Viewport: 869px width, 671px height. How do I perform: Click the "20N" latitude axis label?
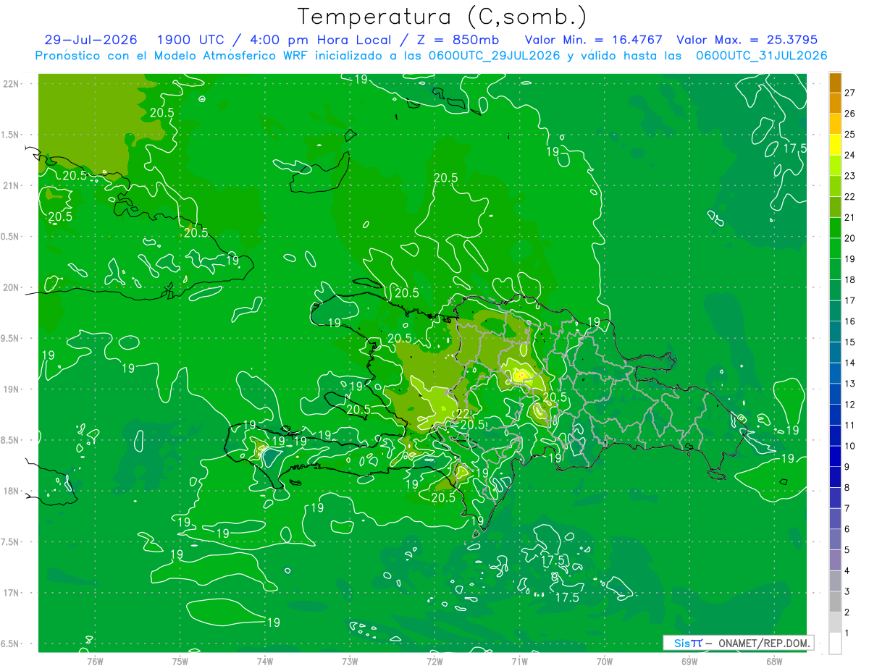click(x=11, y=287)
